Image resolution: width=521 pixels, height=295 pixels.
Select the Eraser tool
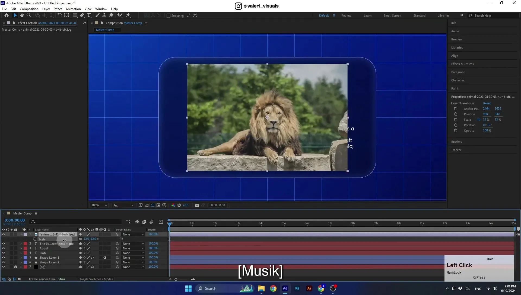pos(111,15)
